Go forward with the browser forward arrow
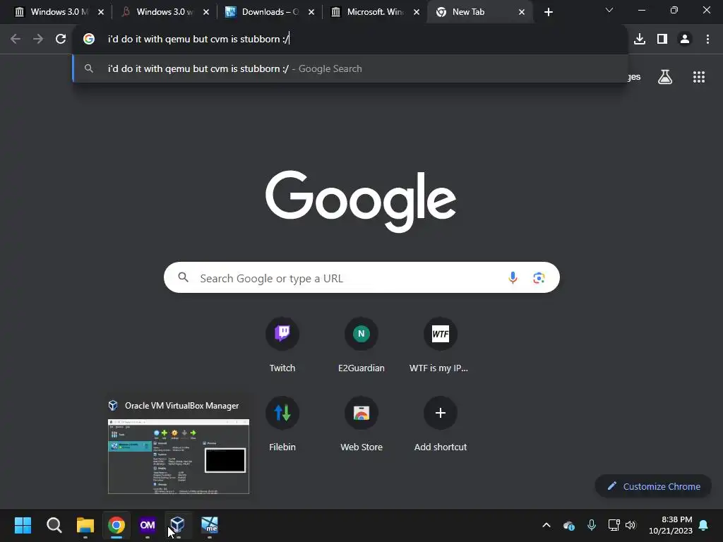 point(38,40)
